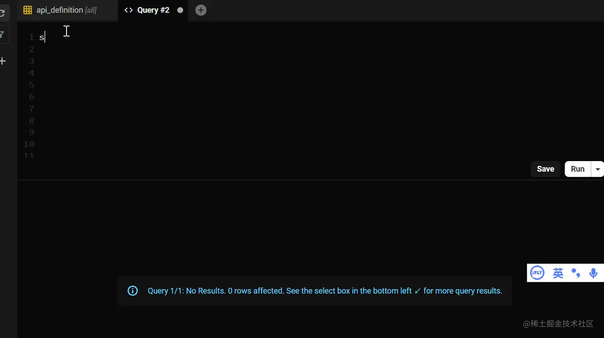The width and height of the screenshot is (604, 338).
Task: Click line number 5 in the editor gutter
Action: [31, 85]
